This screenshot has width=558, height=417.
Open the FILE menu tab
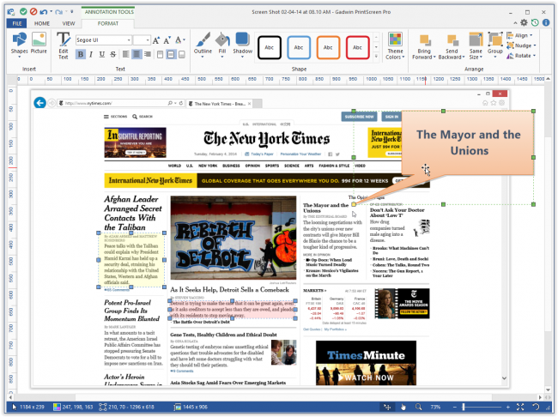pos(17,23)
